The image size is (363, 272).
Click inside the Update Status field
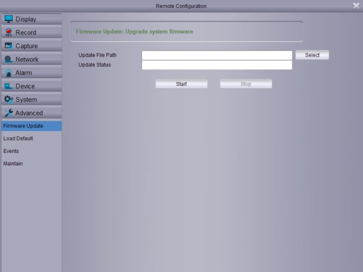(216, 65)
